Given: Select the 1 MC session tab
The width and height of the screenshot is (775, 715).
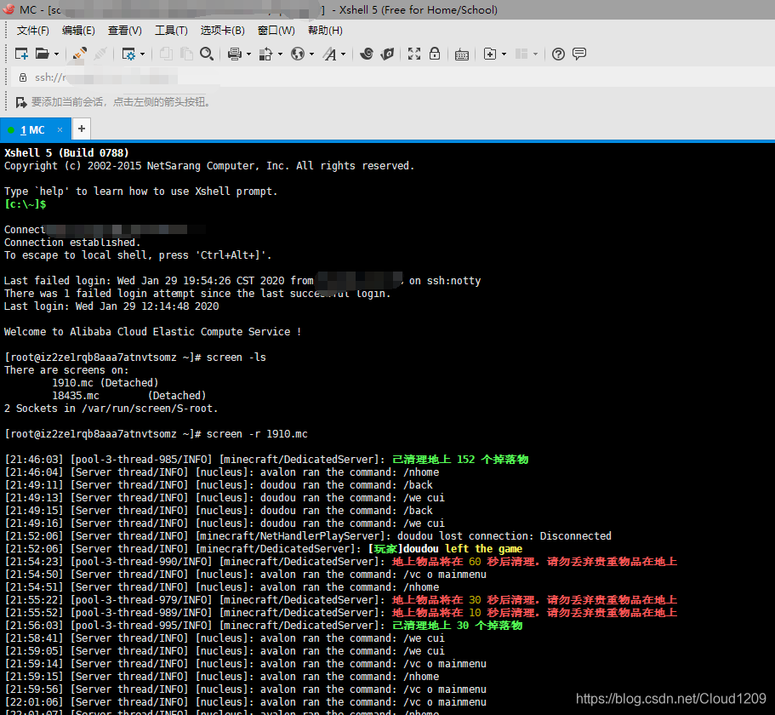Looking at the screenshot, I should (32, 129).
